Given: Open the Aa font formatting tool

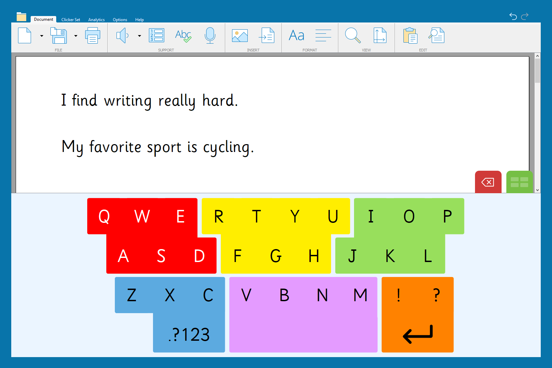Looking at the screenshot, I should tap(296, 35).
